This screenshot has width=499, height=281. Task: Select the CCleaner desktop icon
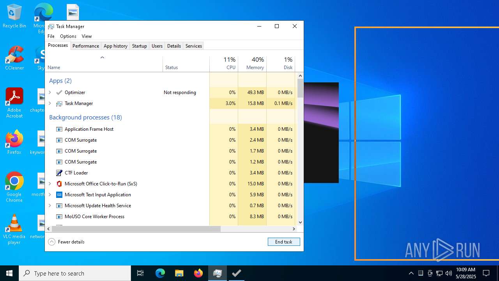point(14,58)
